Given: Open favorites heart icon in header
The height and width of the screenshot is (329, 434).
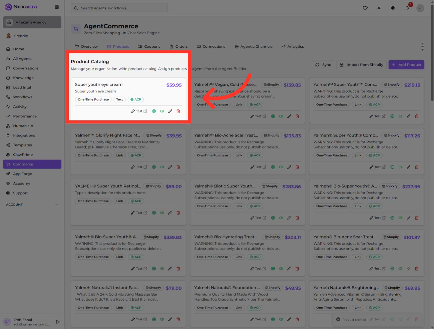Looking at the screenshot, I should click(x=365, y=8).
